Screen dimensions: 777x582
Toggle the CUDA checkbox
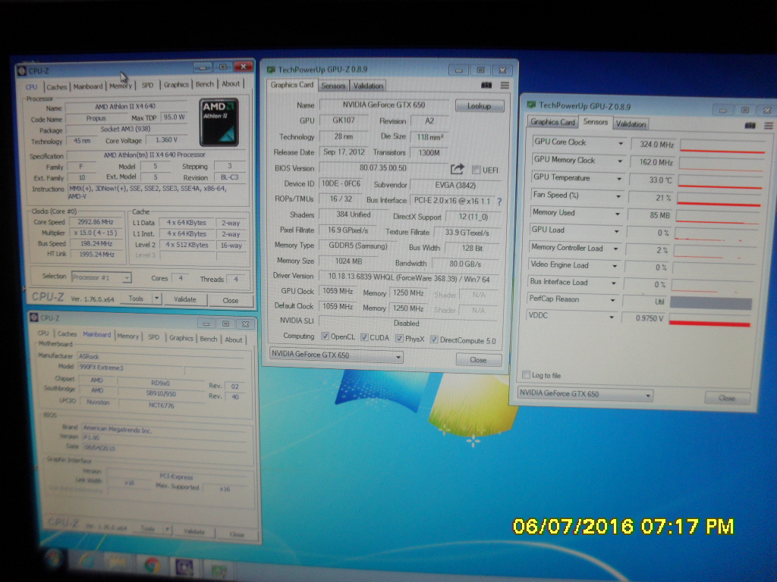(364, 337)
